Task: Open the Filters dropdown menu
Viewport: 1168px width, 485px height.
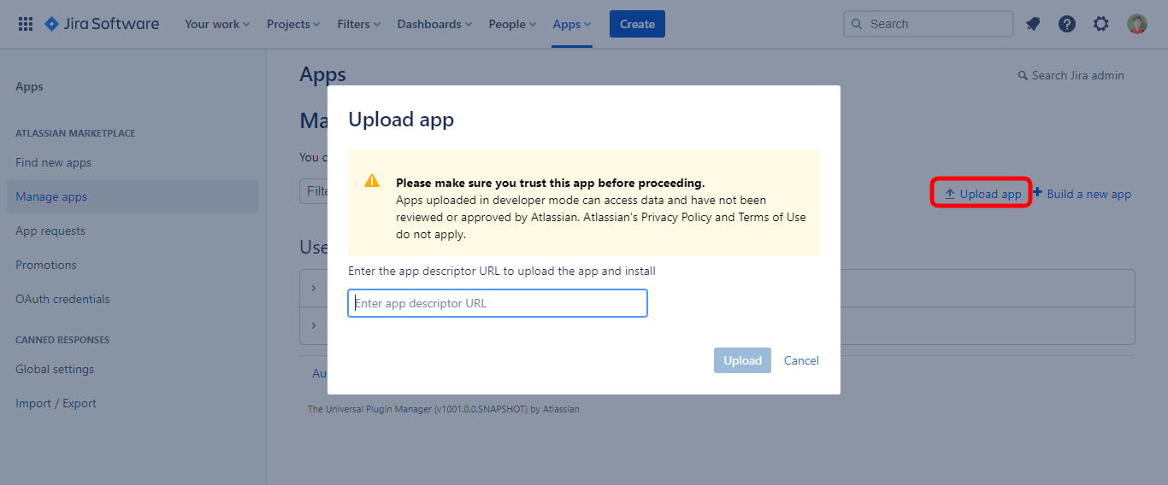Action: pyautogui.click(x=359, y=24)
